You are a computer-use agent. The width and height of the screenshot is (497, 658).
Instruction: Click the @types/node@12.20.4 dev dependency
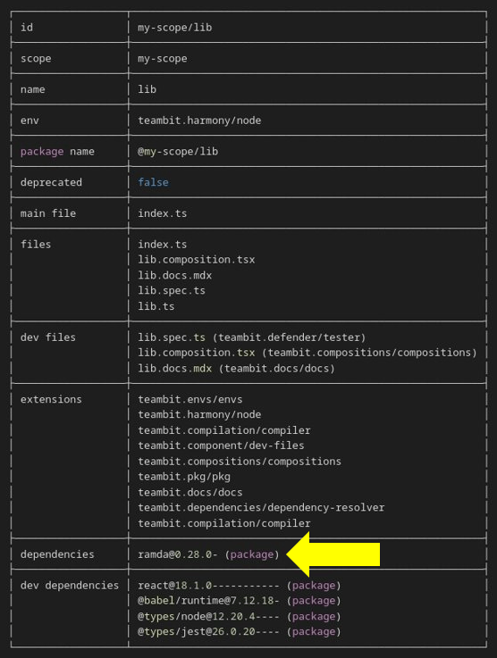click(240, 616)
